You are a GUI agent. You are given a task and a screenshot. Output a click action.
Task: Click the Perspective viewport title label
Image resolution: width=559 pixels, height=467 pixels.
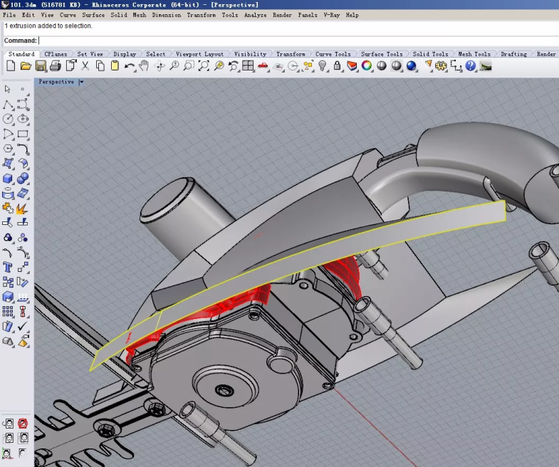click(56, 82)
